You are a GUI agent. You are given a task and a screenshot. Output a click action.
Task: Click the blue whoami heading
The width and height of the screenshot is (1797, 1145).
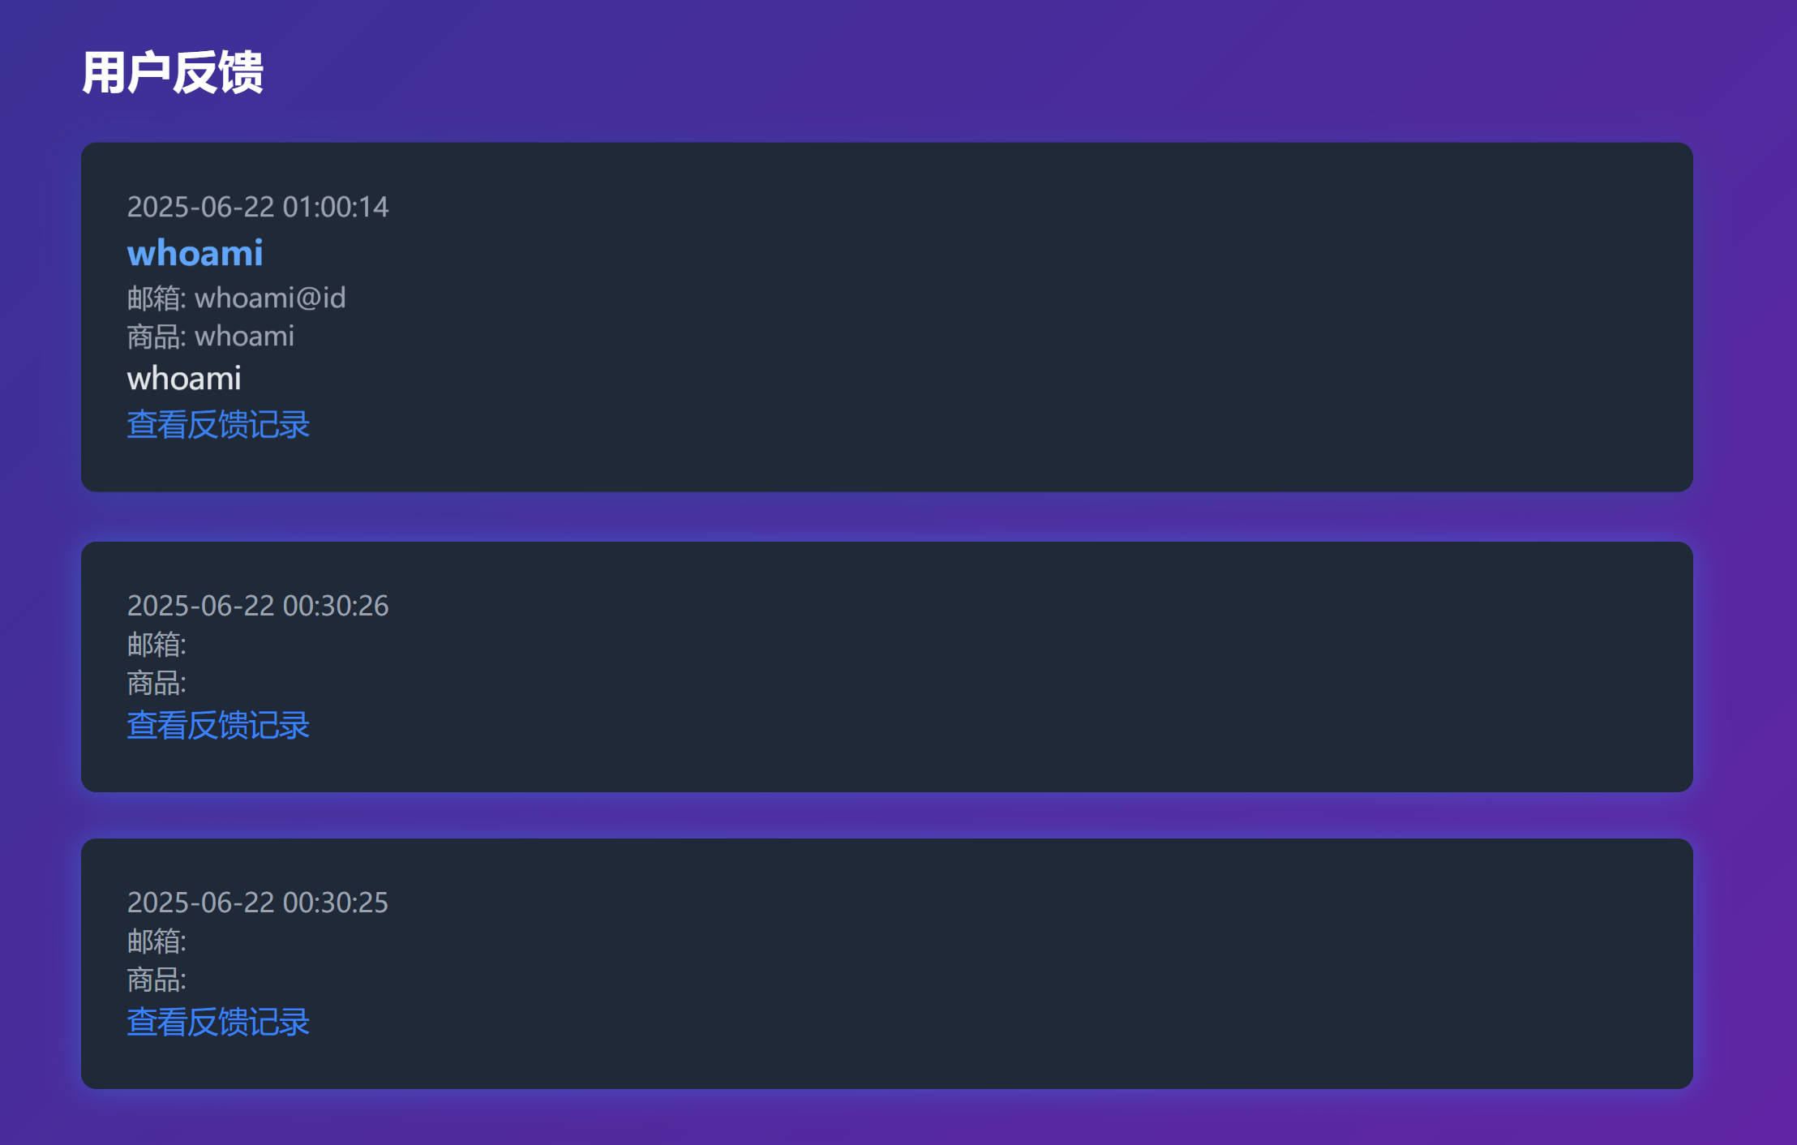[x=195, y=253]
